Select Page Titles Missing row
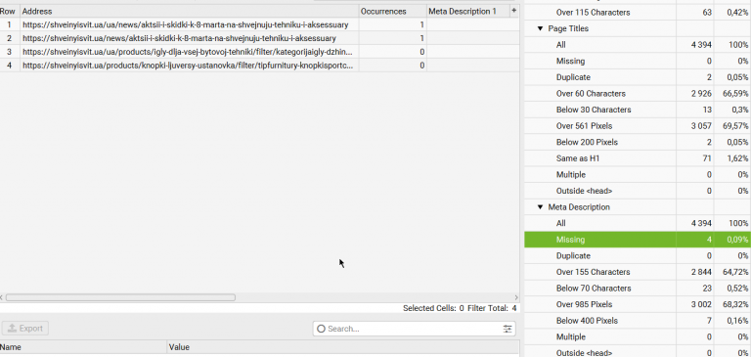 [x=638, y=62]
